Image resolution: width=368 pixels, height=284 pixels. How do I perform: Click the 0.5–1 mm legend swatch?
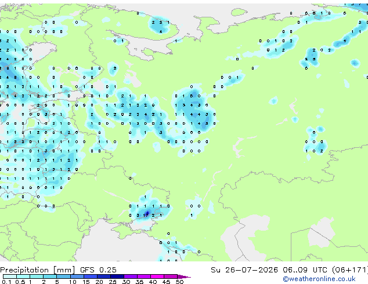click(x=23, y=276)
